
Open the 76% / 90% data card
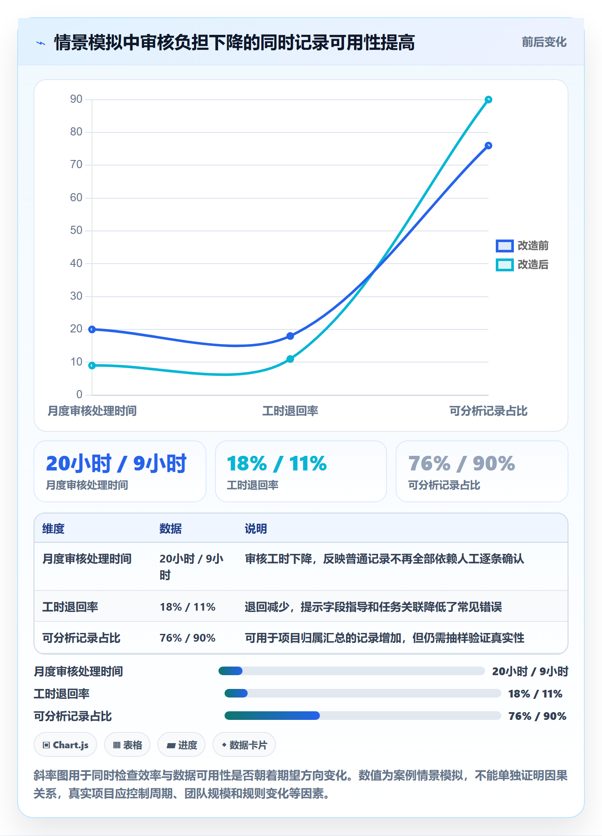coord(482,471)
